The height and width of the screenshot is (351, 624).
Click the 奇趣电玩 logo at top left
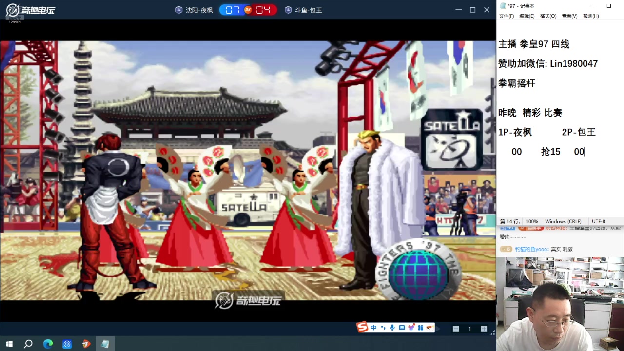click(30, 10)
